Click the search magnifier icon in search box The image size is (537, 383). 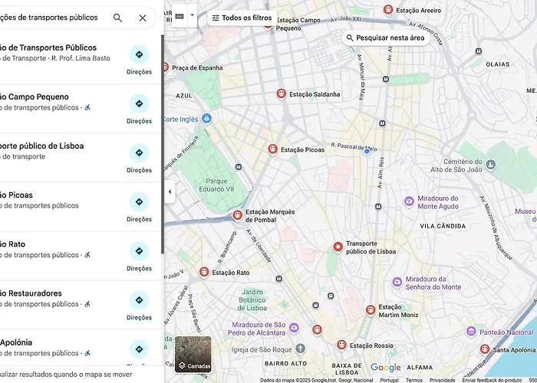117,18
